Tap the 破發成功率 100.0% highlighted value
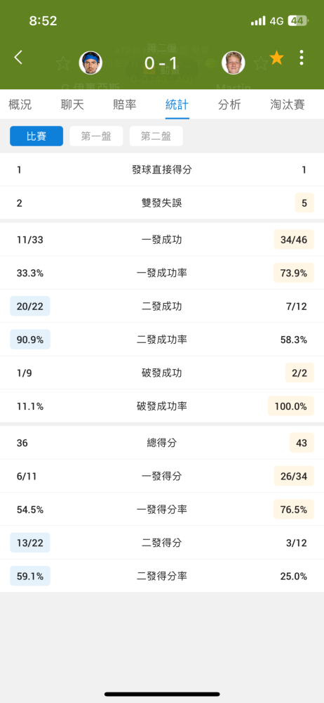324x703 pixels. point(291,406)
